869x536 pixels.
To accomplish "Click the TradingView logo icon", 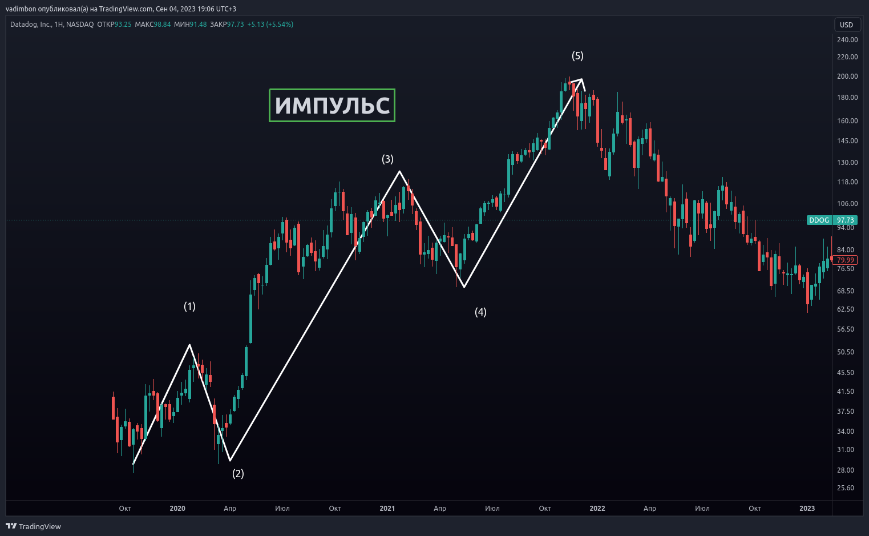I will click(11, 526).
